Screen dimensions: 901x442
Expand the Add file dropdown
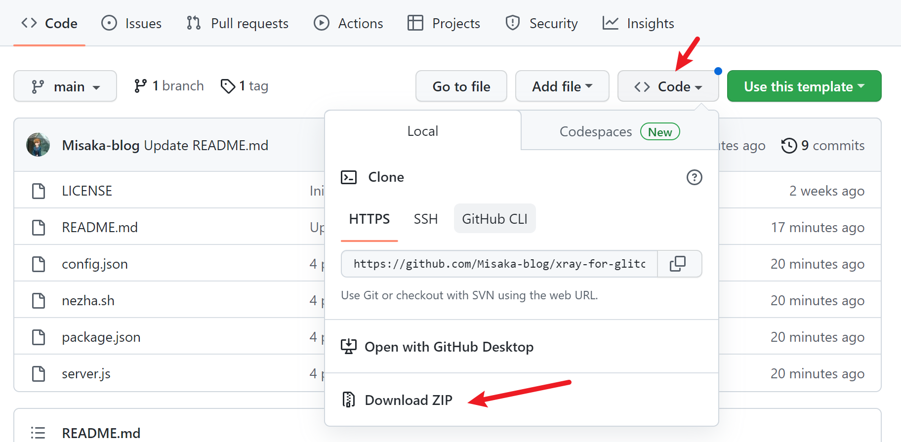(x=562, y=86)
